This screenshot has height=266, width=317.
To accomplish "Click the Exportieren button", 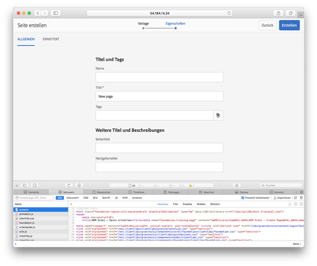I will [x=282, y=198].
